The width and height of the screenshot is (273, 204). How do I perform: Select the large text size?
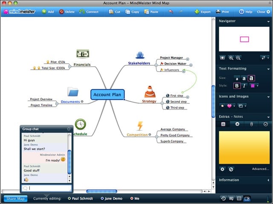pyautogui.click(x=251, y=78)
